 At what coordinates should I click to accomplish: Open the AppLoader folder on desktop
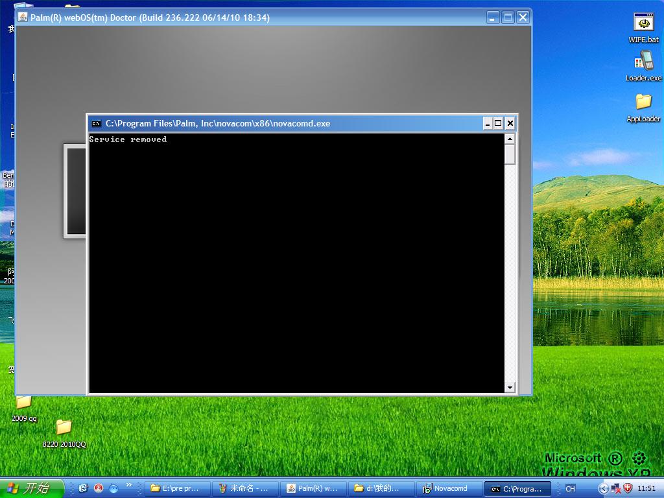[643, 102]
